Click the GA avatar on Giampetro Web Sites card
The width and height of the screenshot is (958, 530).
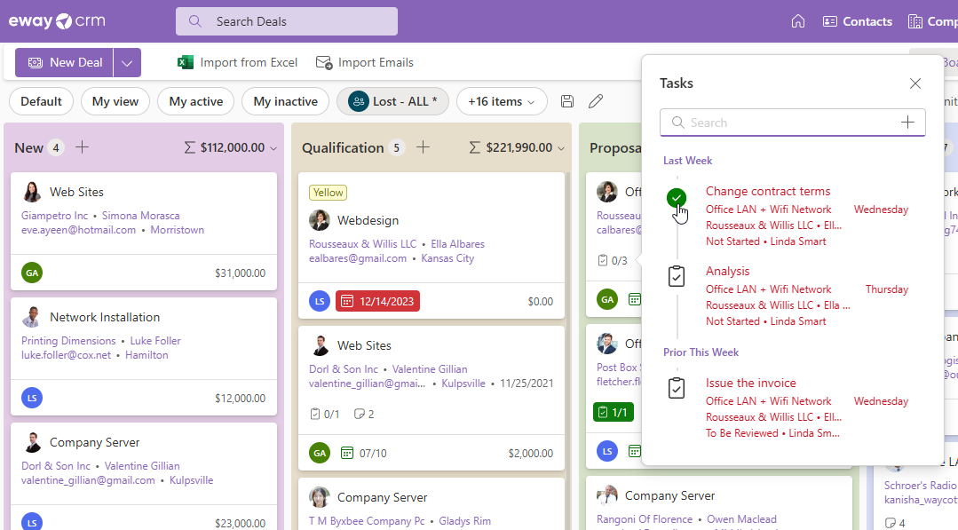coord(32,273)
